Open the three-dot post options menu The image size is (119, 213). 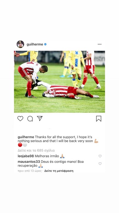100,44
